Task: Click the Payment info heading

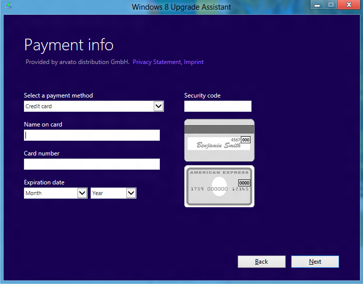Action: click(x=69, y=45)
